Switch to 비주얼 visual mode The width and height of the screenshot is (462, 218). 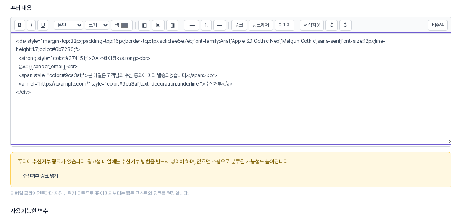438,25
